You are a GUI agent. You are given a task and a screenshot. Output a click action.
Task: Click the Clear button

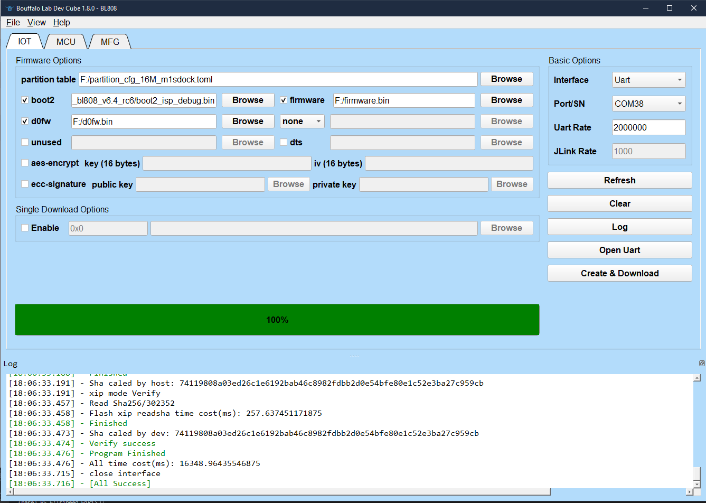[x=619, y=203]
